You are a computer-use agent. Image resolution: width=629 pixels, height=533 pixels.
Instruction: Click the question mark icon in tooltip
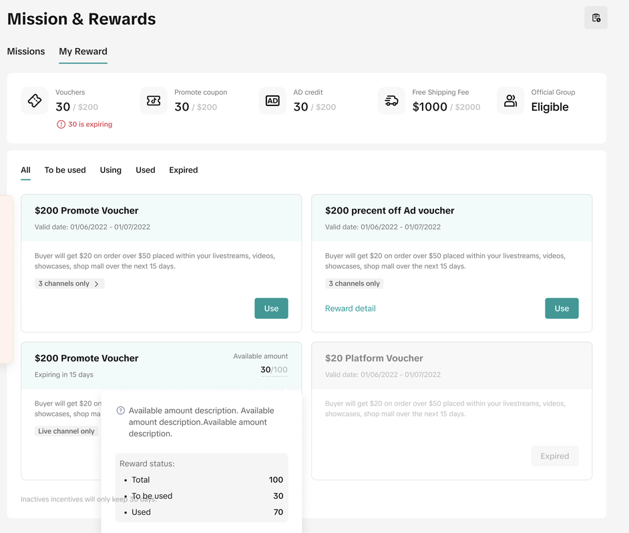point(121,411)
